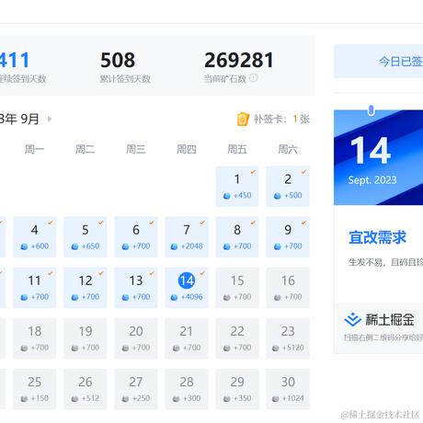Click the 稀土掘金 brand name text
Image resolution: width=423 pixels, height=423 pixels.
coord(390,320)
